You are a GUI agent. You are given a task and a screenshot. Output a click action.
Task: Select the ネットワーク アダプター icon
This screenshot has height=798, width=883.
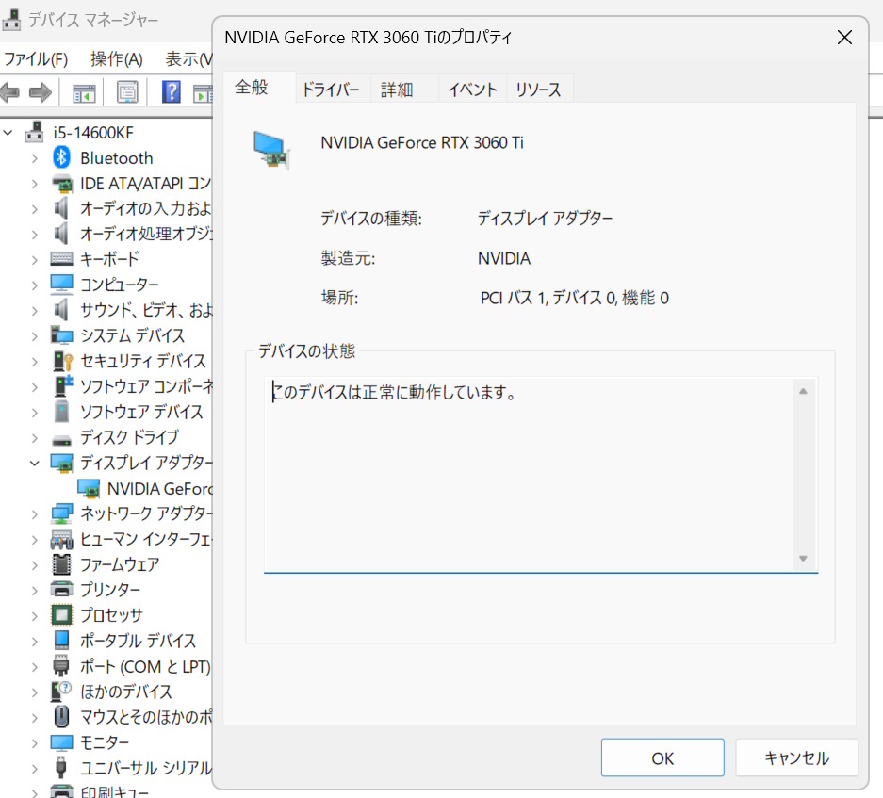(x=61, y=513)
